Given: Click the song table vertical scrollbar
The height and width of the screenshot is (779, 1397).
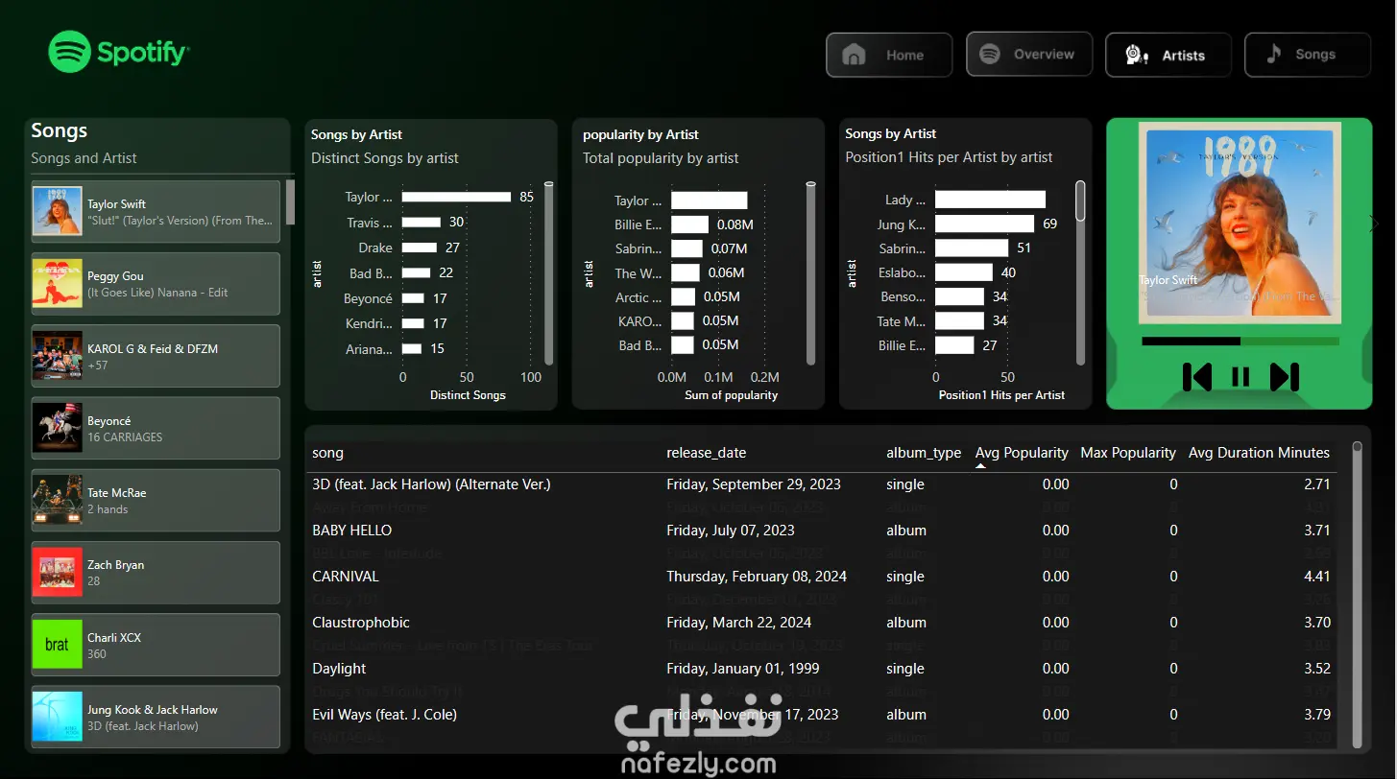Looking at the screenshot, I should pyautogui.click(x=1357, y=593).
